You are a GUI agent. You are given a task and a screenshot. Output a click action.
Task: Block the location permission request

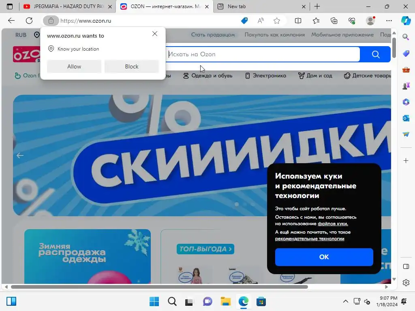pos(132,66)
